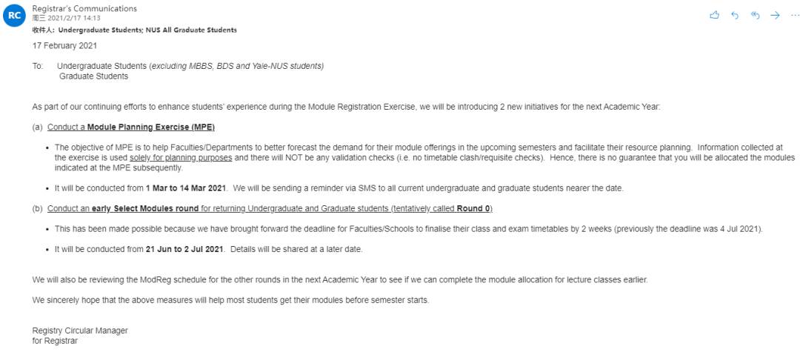Forward this email using arrow icon
This screenshot has width=800, height=352.
pos(775,15)
